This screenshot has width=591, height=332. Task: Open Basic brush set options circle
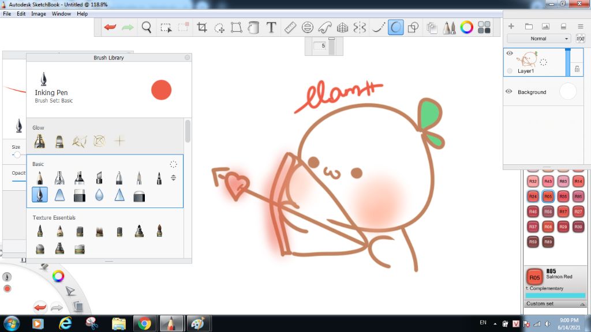(x=173, y=164)
